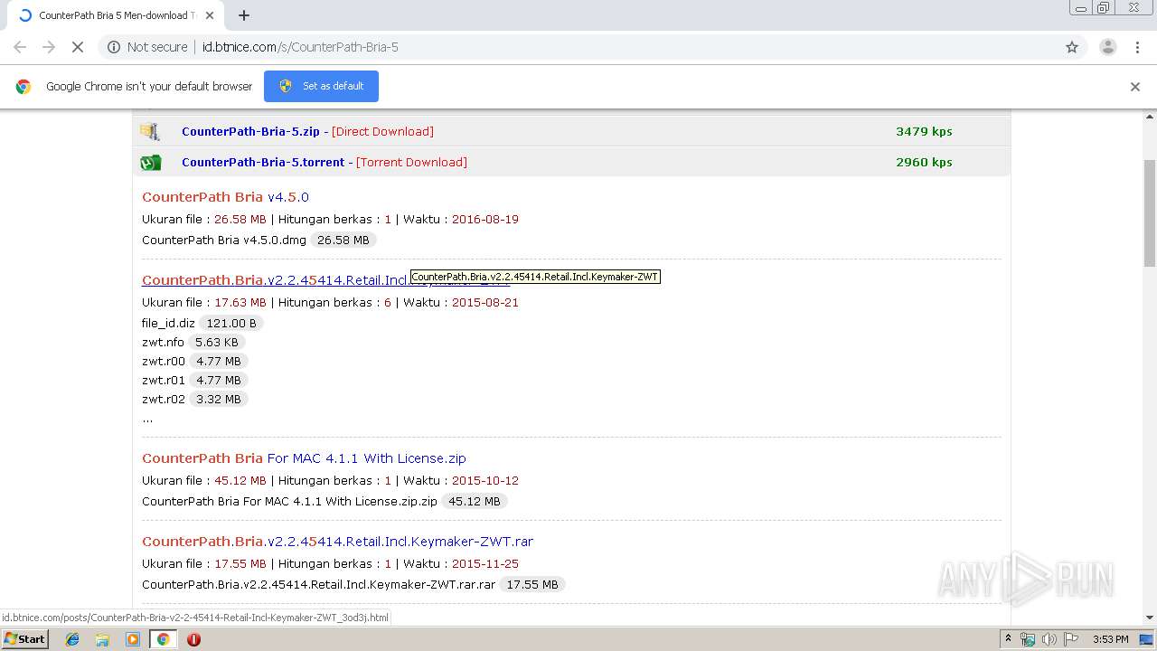Click the 2016-08-19 date text
Image resolution: width=1157 pixels, height=651 pixels.
(485, 220)
